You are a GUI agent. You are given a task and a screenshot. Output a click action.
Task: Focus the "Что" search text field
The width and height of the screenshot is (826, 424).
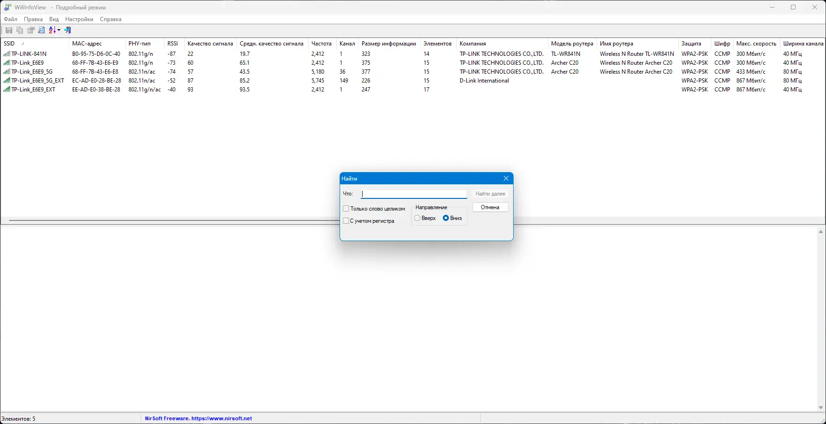coord(414,194)
